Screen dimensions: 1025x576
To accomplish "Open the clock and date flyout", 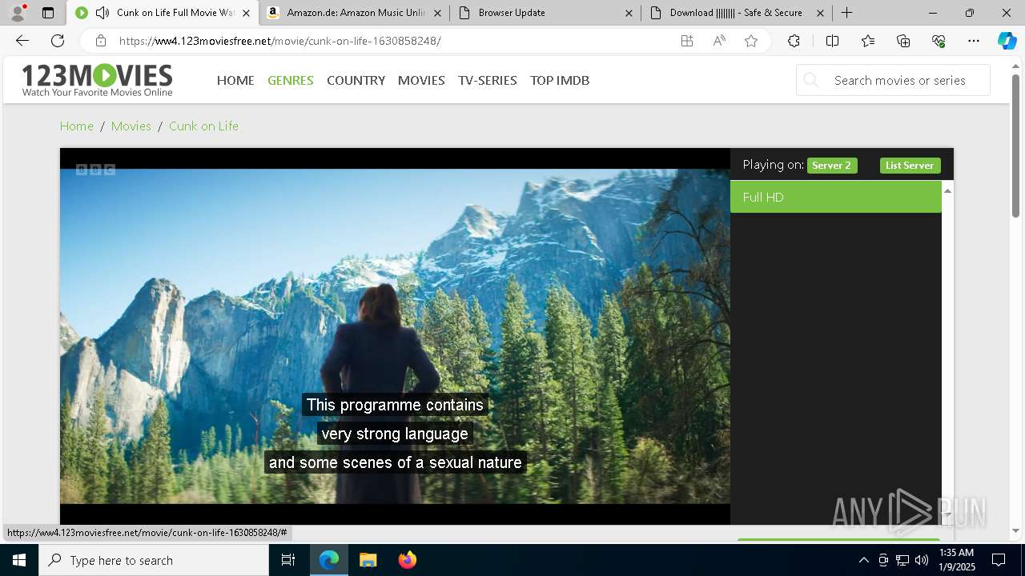I will (956, 560).
